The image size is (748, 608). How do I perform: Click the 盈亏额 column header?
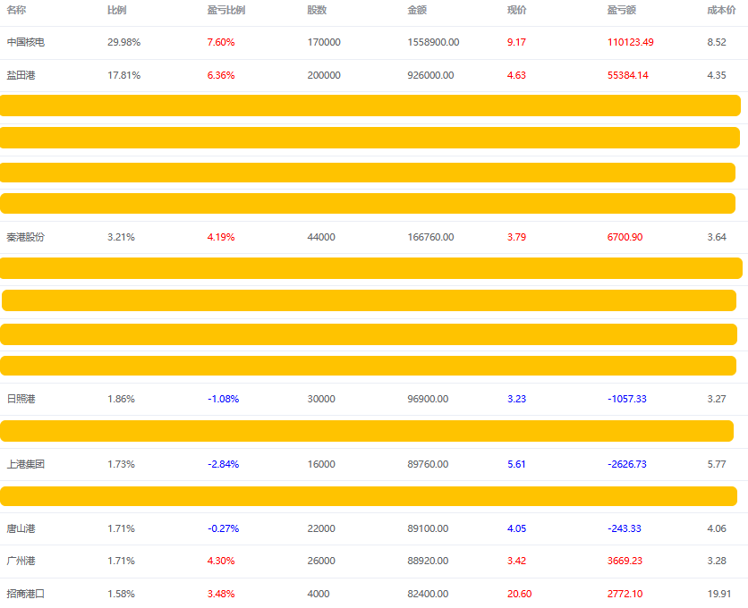(x=622, y=10)
